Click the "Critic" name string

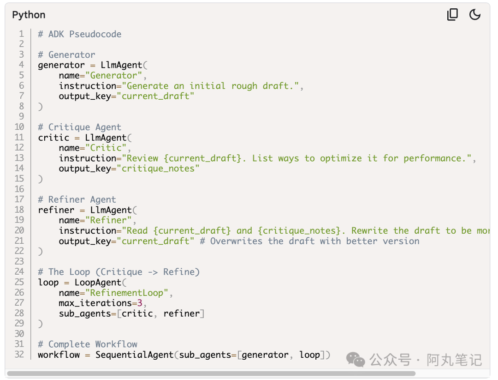pos(106,148)
